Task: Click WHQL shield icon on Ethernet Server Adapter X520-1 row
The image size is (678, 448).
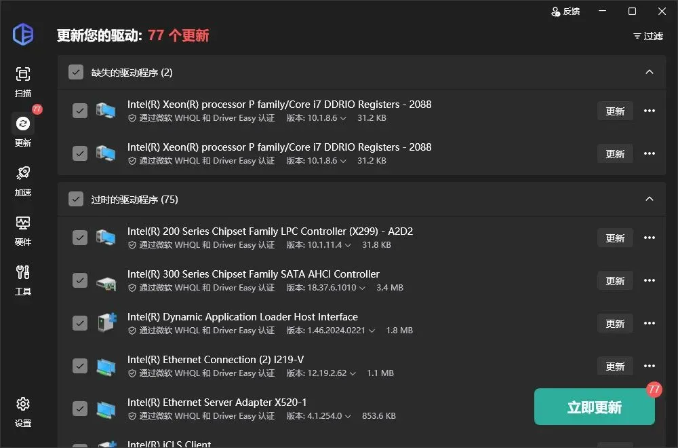Action: [132, 416]
